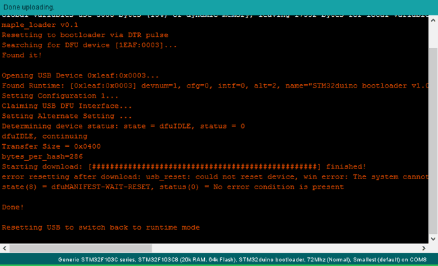The width and height of the screenshot is (438, 266).
Task: Click 'Resetting USB to switch back' line
Action: (x=100, y=228)
